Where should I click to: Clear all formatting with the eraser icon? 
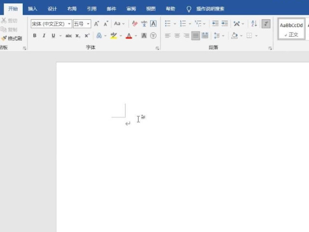click(135, 24)
